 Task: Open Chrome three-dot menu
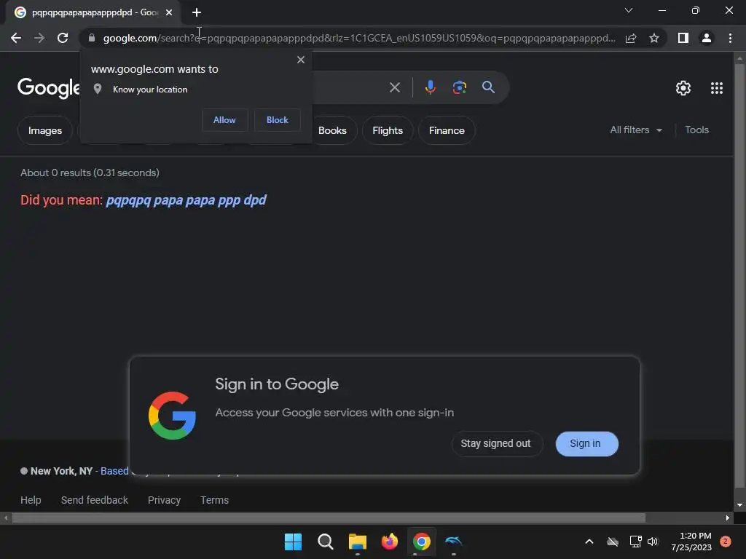click(x=730, y=38)
